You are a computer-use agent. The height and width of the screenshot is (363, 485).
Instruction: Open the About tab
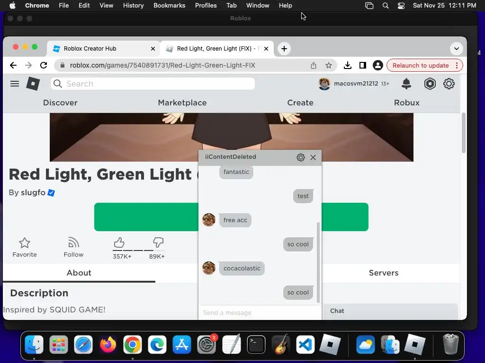click(x=79, y=273)
